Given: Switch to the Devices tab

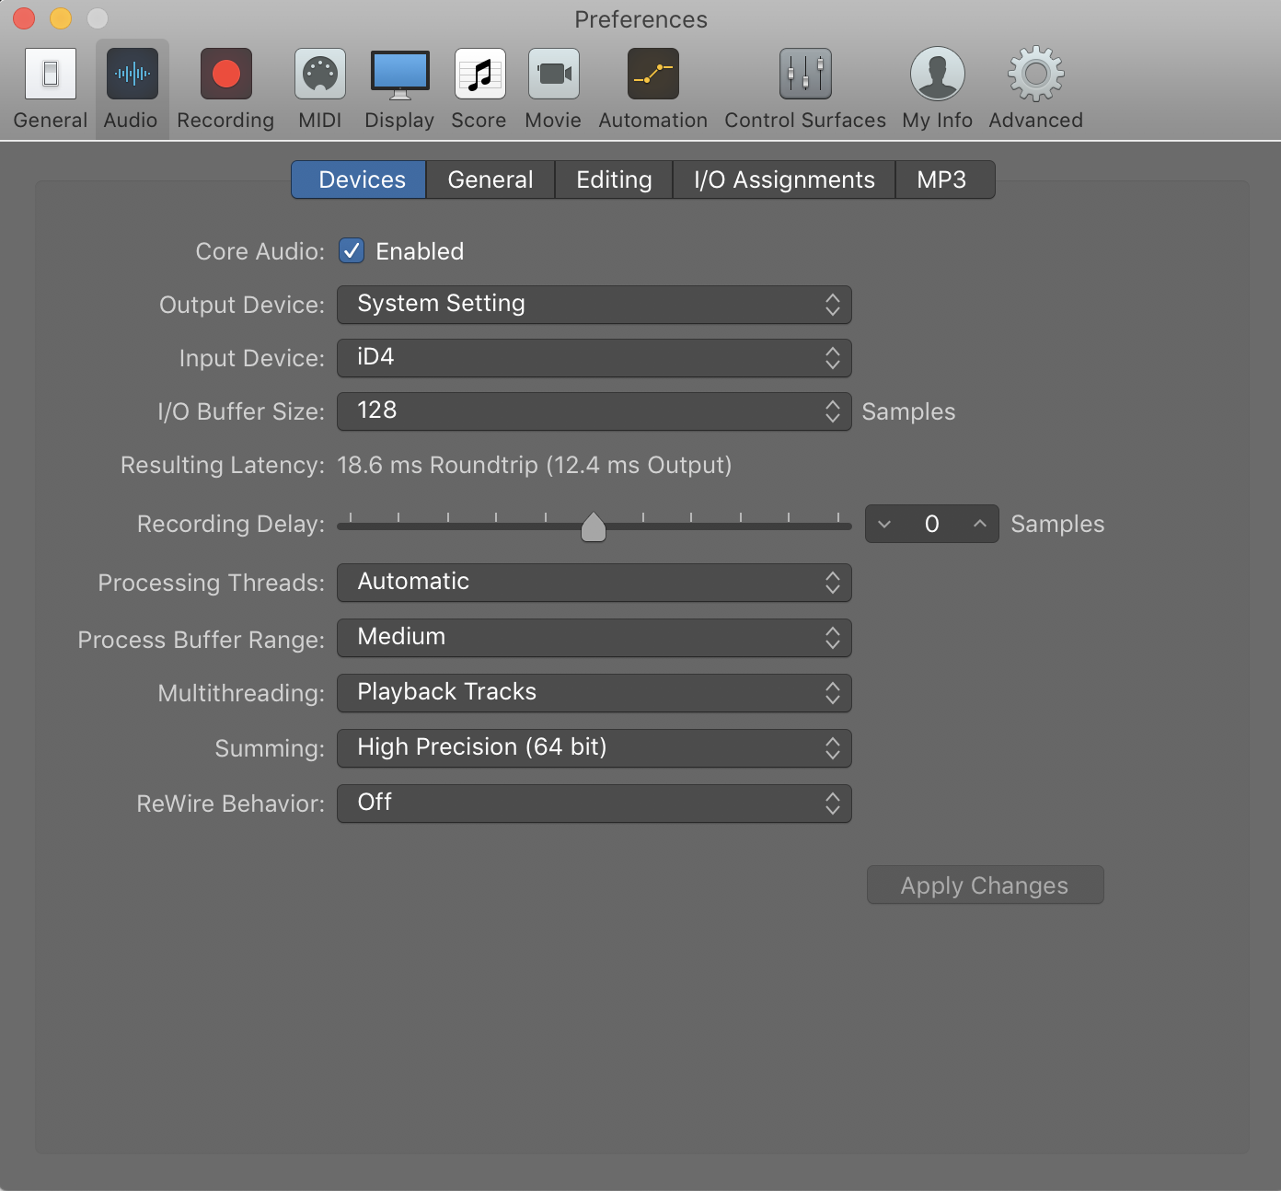Looking at the screenshot, I should 359,179.
